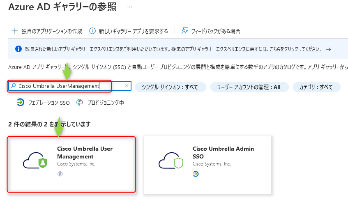Viewport: 348px width, 202px height.
Task: Click the plus icon for creating own application
Action: pos(15,31)
